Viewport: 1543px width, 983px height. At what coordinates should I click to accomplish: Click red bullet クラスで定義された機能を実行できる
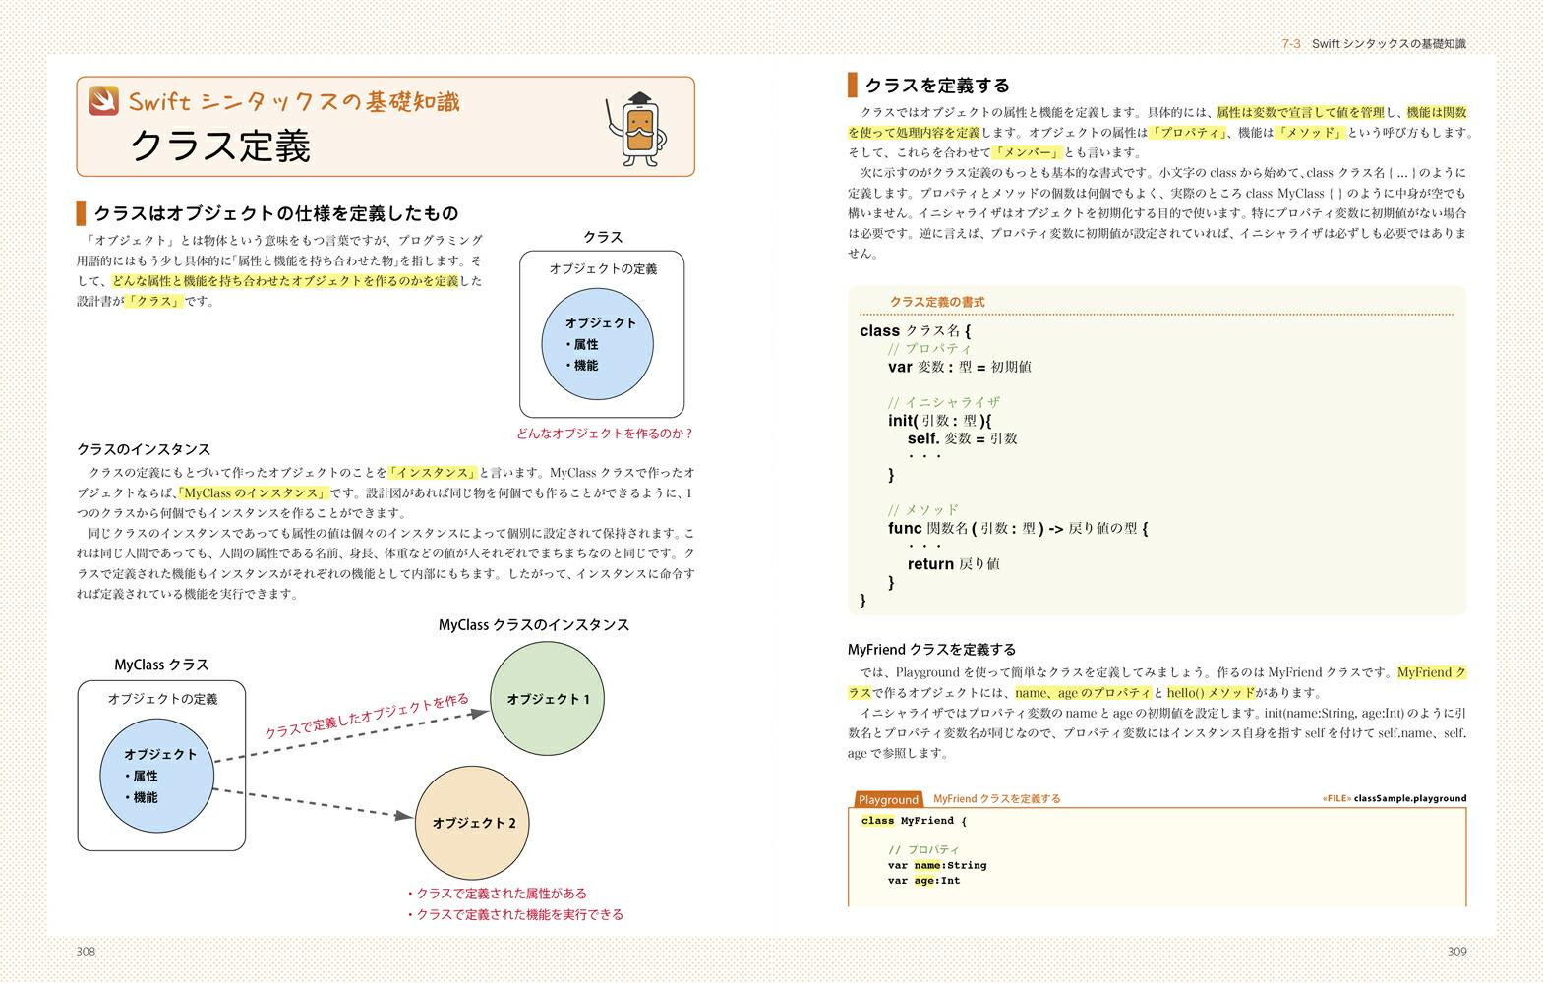514,914
